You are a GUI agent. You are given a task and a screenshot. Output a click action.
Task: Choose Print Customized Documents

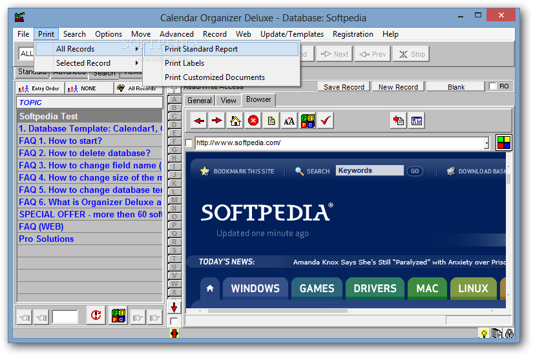click(221, 77)
